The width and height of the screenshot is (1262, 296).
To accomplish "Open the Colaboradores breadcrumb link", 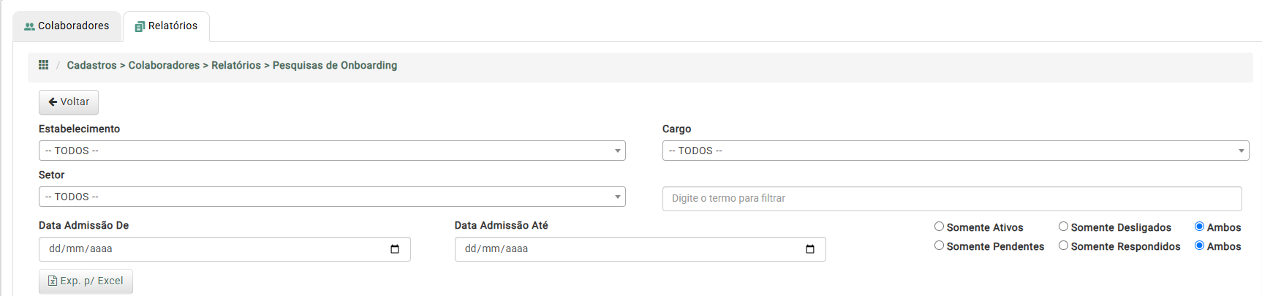I will tap(164, 65).
